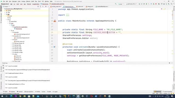This screenshot has width=175, height=98.
Task: Collapse all icon in Project panel
Action: pyautogui.click(x=43, y=7)
